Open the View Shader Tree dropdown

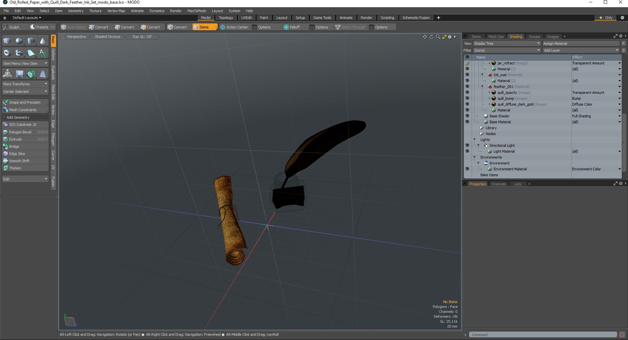pyautogui.click(x=507, y=43)
